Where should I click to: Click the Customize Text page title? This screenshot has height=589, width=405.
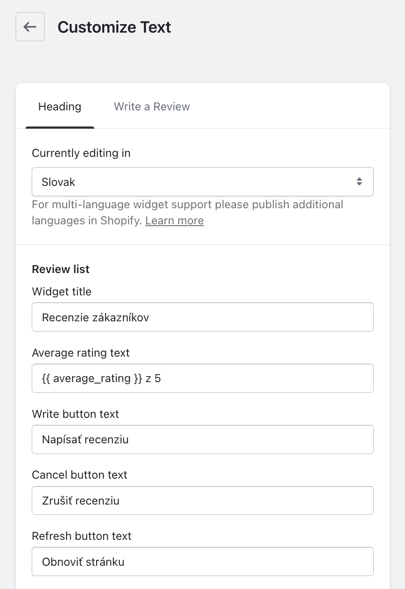click(114, 27)
